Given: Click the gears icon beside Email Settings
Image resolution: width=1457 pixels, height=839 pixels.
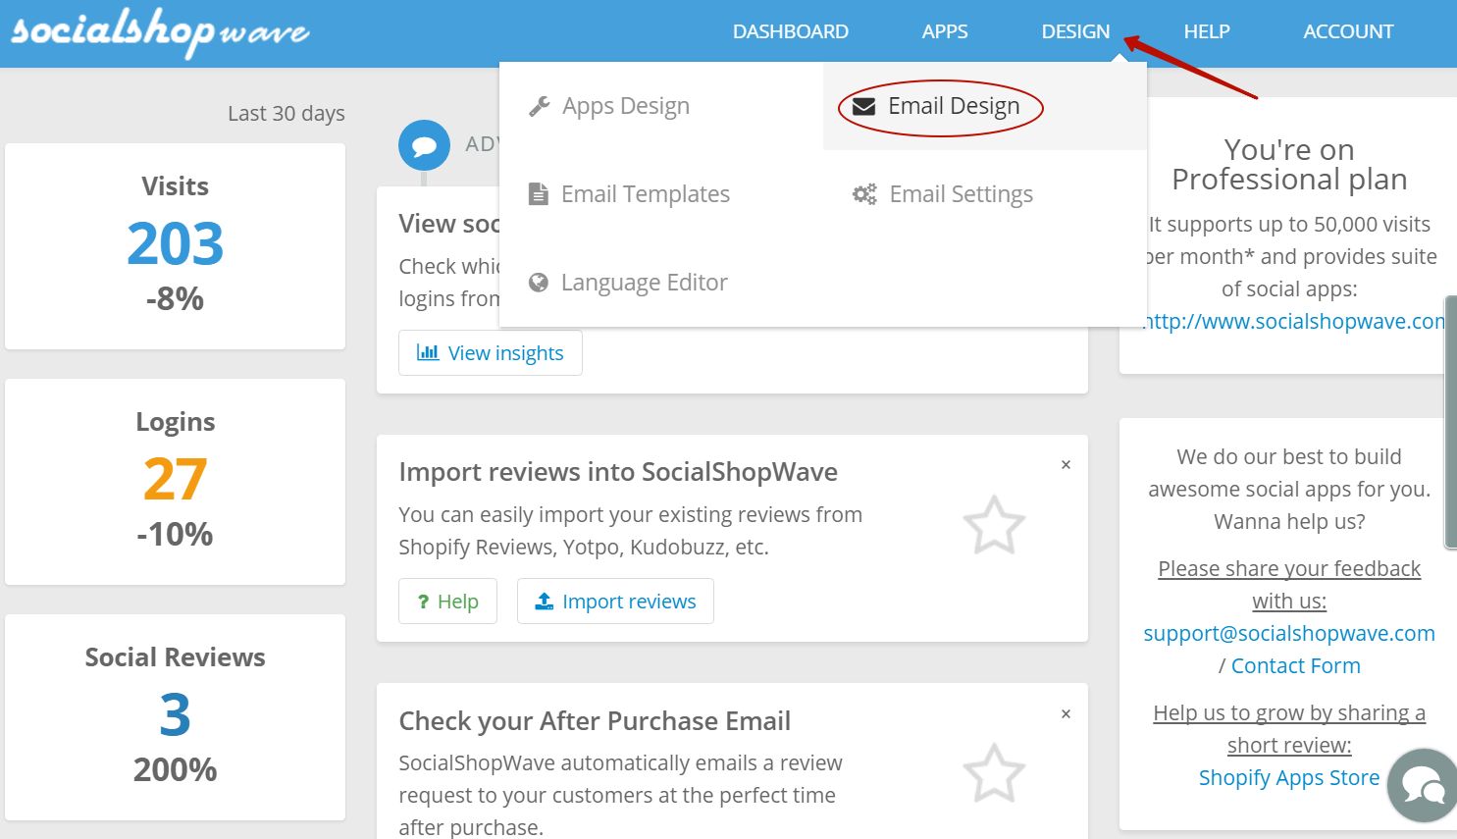Looking at the screenshot, I should tap(864, 194).
